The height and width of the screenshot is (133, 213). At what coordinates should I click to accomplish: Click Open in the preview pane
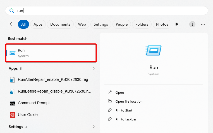[x=120, y=93]
